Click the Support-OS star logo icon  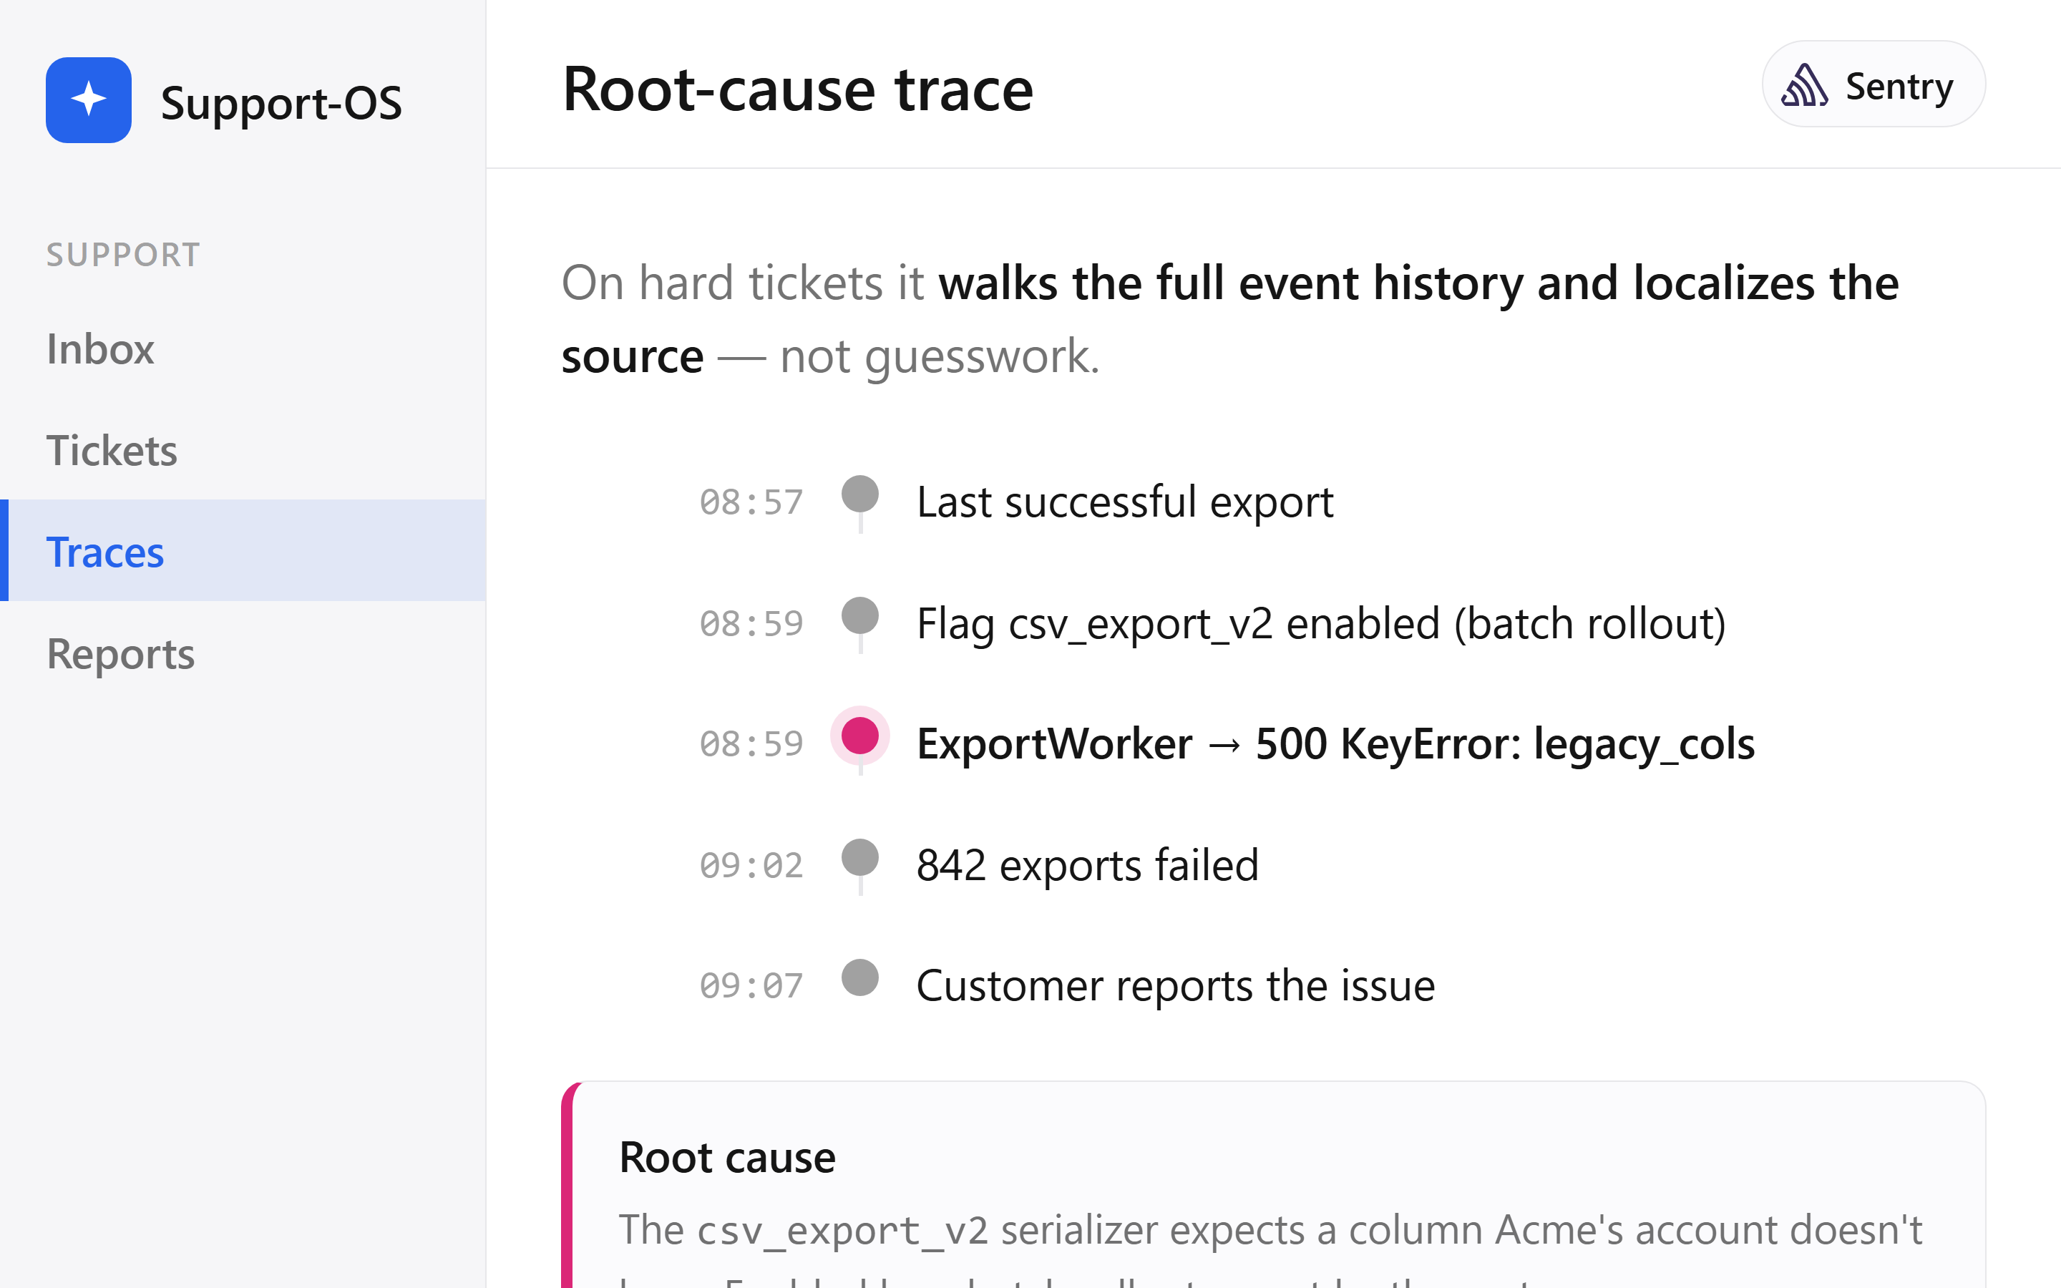(x=89, y=99)
